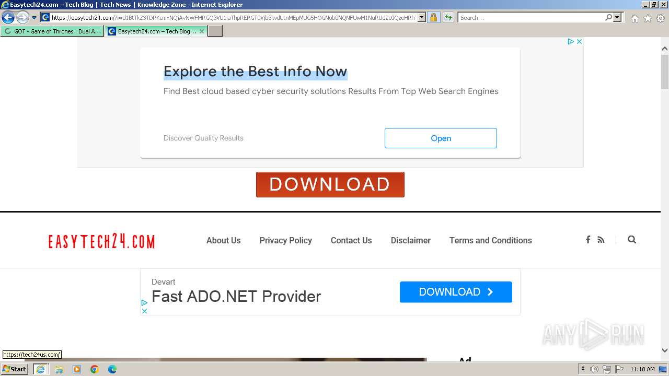The image size is (669, 376).
Task: Click the AdChoices triangle on Devart ad
Action: point(144,303)
